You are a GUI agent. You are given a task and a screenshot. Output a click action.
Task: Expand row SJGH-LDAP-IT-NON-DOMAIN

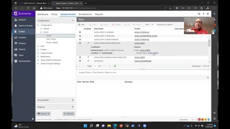click(80, 39)
